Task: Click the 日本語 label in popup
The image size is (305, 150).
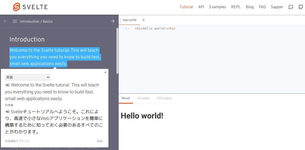Action: [9, 105]
